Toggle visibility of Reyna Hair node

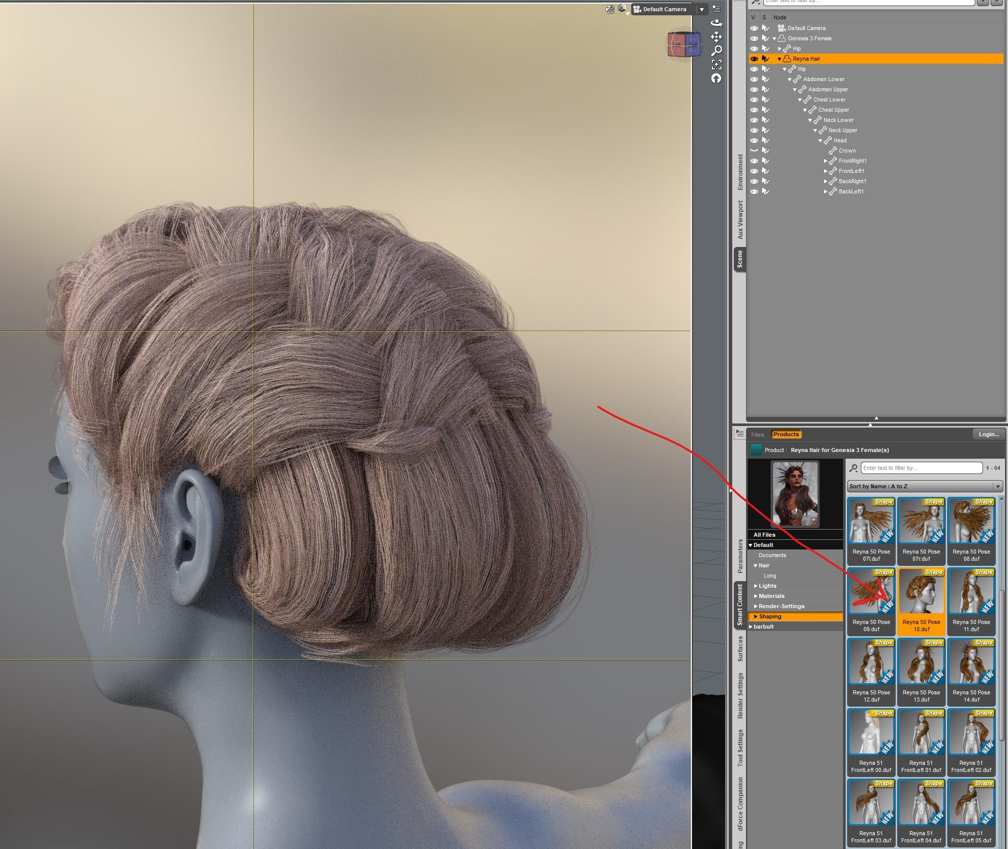(x=754, y=59)
